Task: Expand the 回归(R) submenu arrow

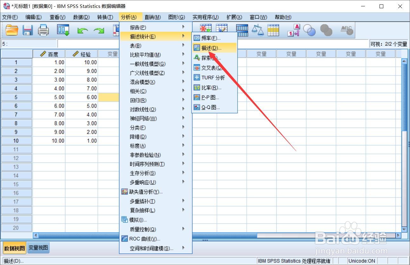Action: pos(184,100)
